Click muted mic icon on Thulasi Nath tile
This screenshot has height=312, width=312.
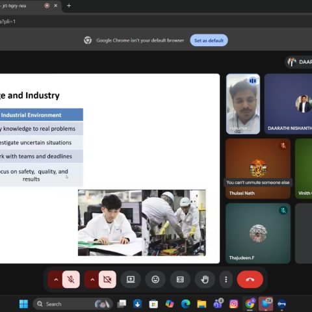point(283,146)
